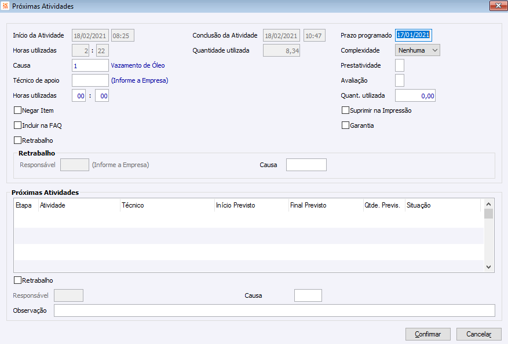Click the table scrollbar up arrow

click(488, 204)
